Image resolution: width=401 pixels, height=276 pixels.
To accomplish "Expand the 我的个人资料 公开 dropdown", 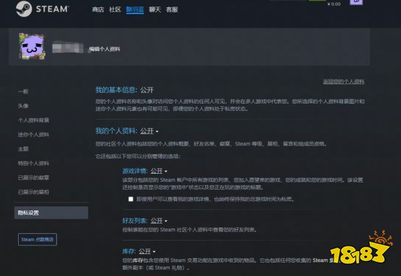I will pos(149,131).
